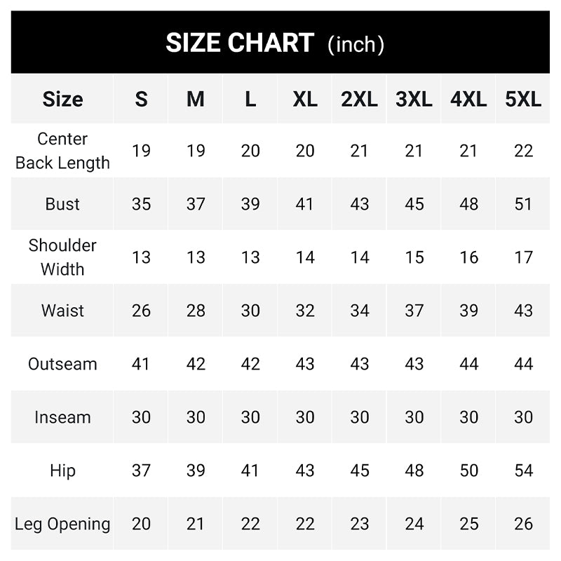The height and width of the screenshot is (561, 561).
Task: Click the 3XL column header
Action: point(414,100)
